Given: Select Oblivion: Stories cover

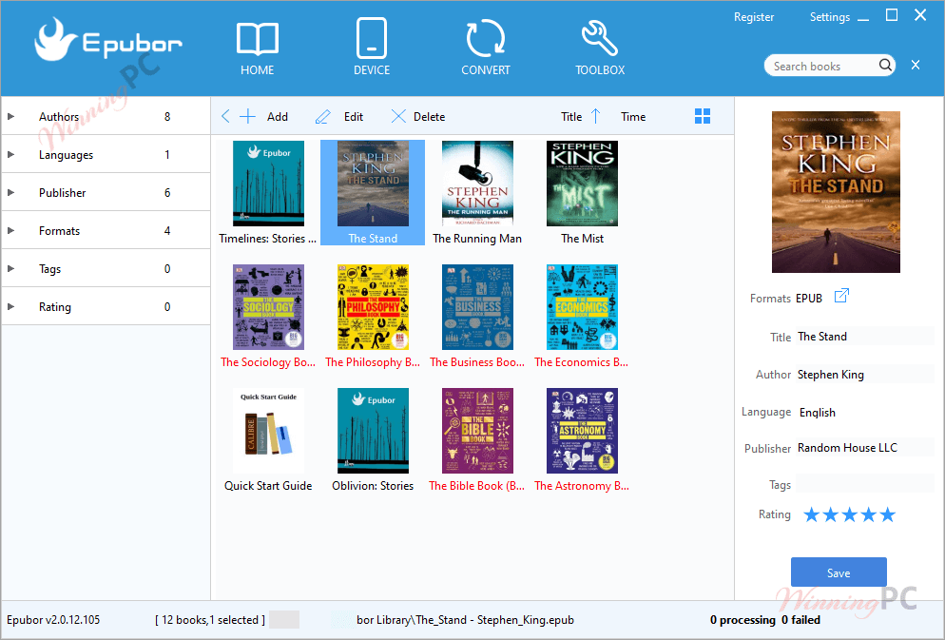Looking at the screenshot, I should (373, 430).
